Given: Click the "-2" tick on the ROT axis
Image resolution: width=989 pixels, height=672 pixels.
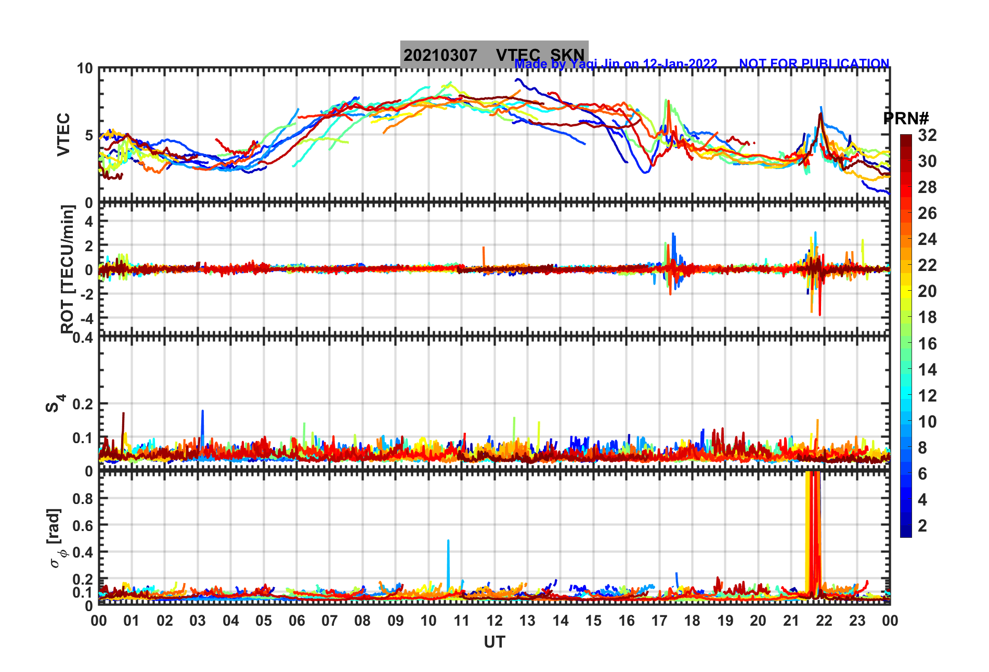Looking at the screenshot, I should pos(86,294).
